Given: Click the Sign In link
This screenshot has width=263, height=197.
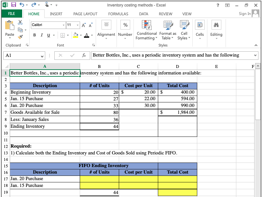Looking at the screenshot, I should pyautogui.click(x=244, y=14).
